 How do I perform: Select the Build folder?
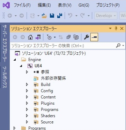pyautogui.click(x=46, y=85)
